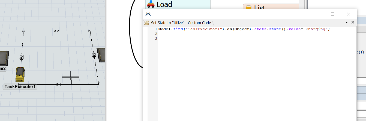Select the bottom path direction arrow
This screenshot has height=121, width=366.
58,84
